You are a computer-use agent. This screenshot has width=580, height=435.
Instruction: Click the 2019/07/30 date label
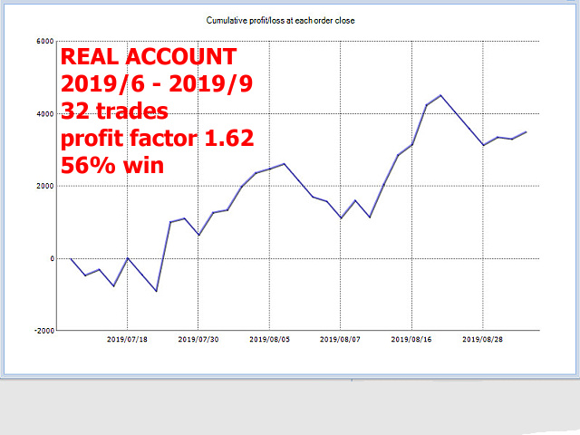(x=198, y=339)
